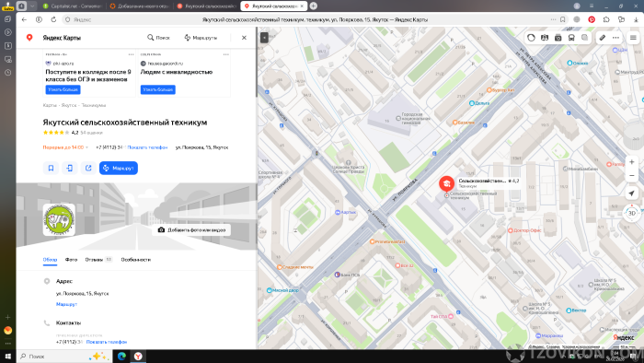Click the blue Маршрут button
The width and height of the screenshot is (644, 363).
(119, 168)
